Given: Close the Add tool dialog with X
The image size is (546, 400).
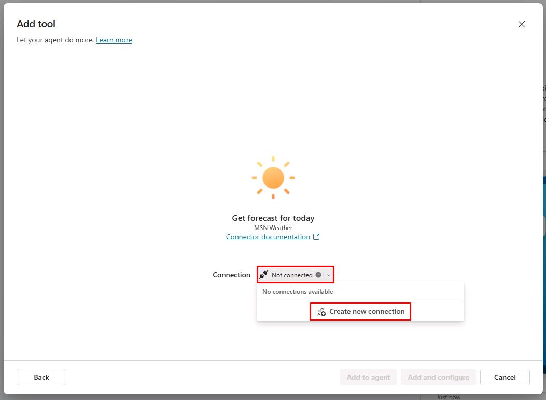Looking at the screenshot, I should (521, 24).
